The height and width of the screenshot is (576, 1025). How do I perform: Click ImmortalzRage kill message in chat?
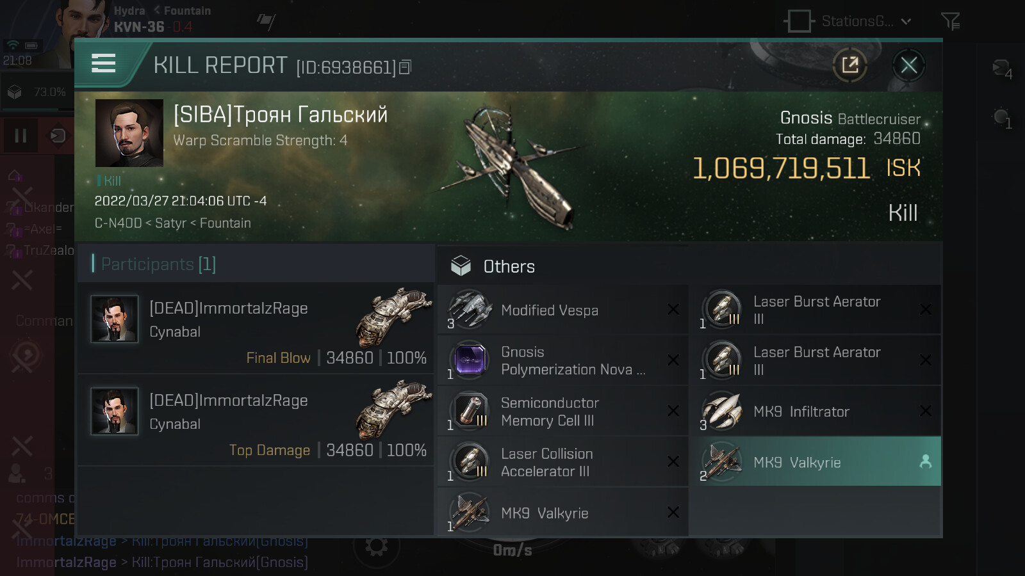(x=162, y=563)
